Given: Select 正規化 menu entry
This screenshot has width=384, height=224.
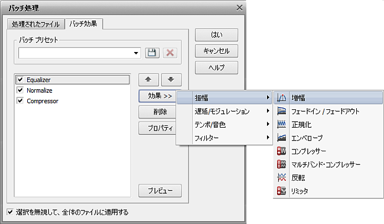Looking at the screenshot, I should tap(328, 124).
